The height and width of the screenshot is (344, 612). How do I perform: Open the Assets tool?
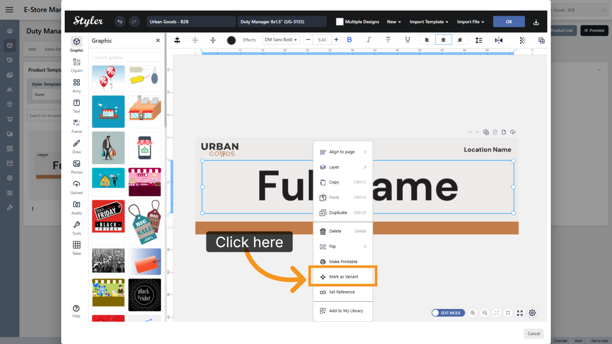point(76,207)
